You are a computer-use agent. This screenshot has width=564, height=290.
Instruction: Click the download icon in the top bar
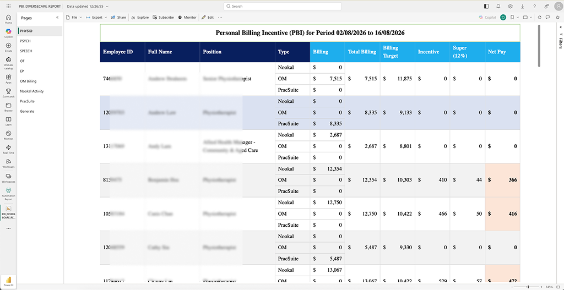pos(522,6)
